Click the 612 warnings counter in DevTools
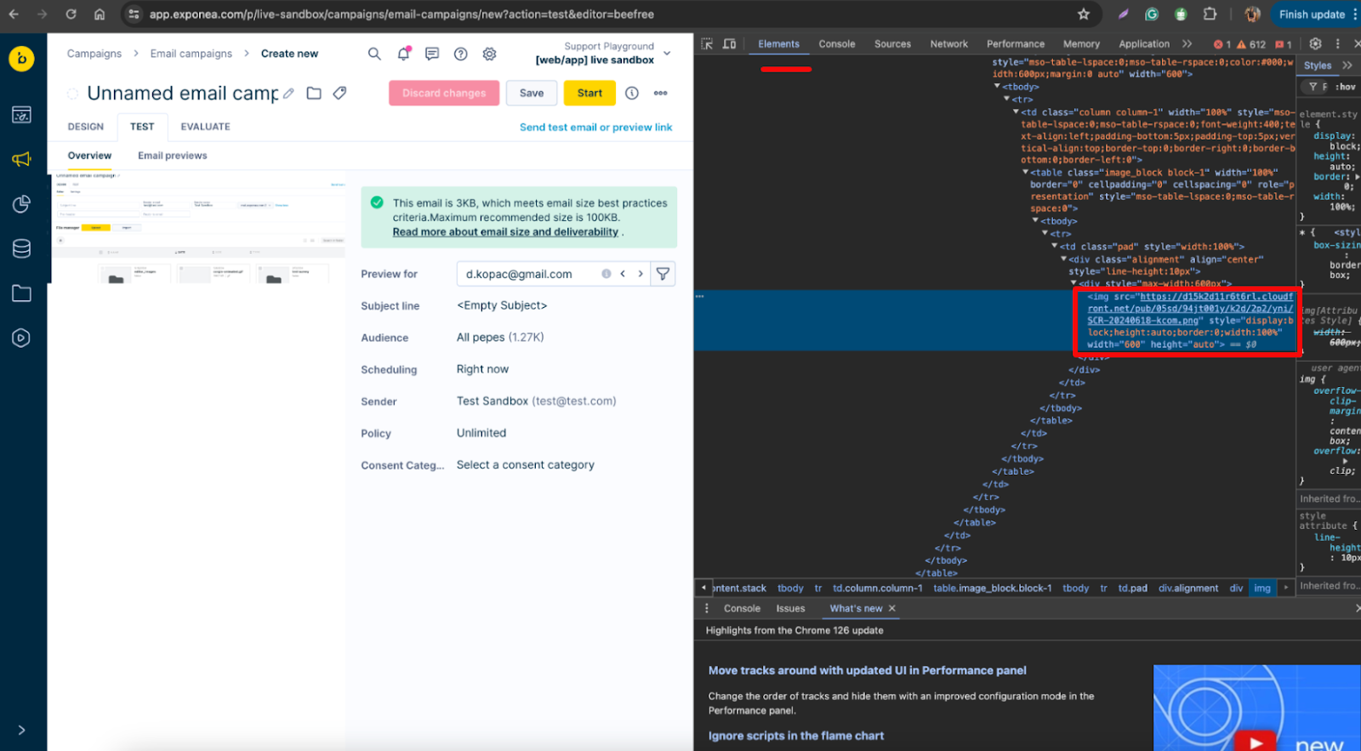Screen dimensions: 1361x751 [1251, 44]
